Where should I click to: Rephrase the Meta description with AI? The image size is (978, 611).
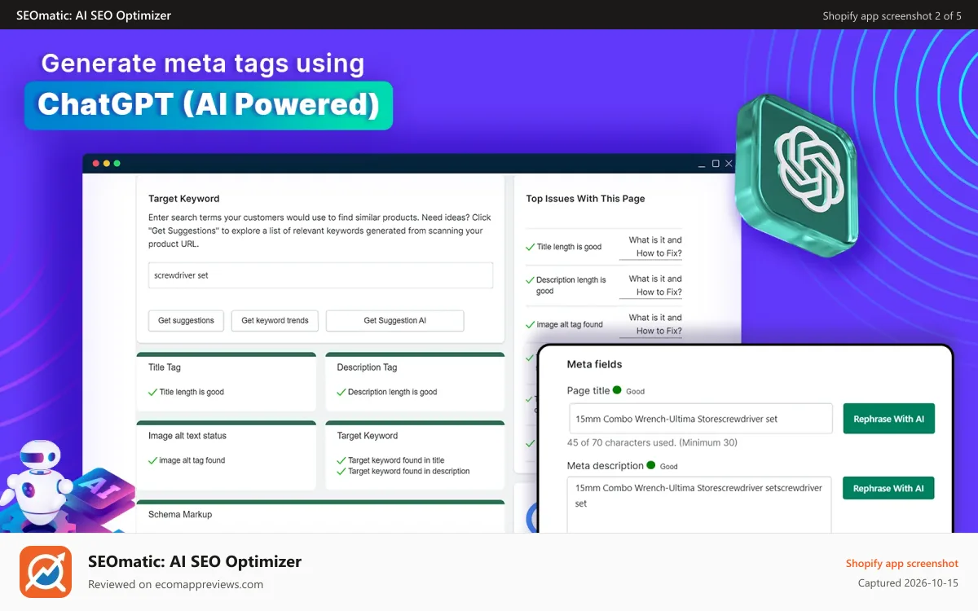click(x=888, y=488)
